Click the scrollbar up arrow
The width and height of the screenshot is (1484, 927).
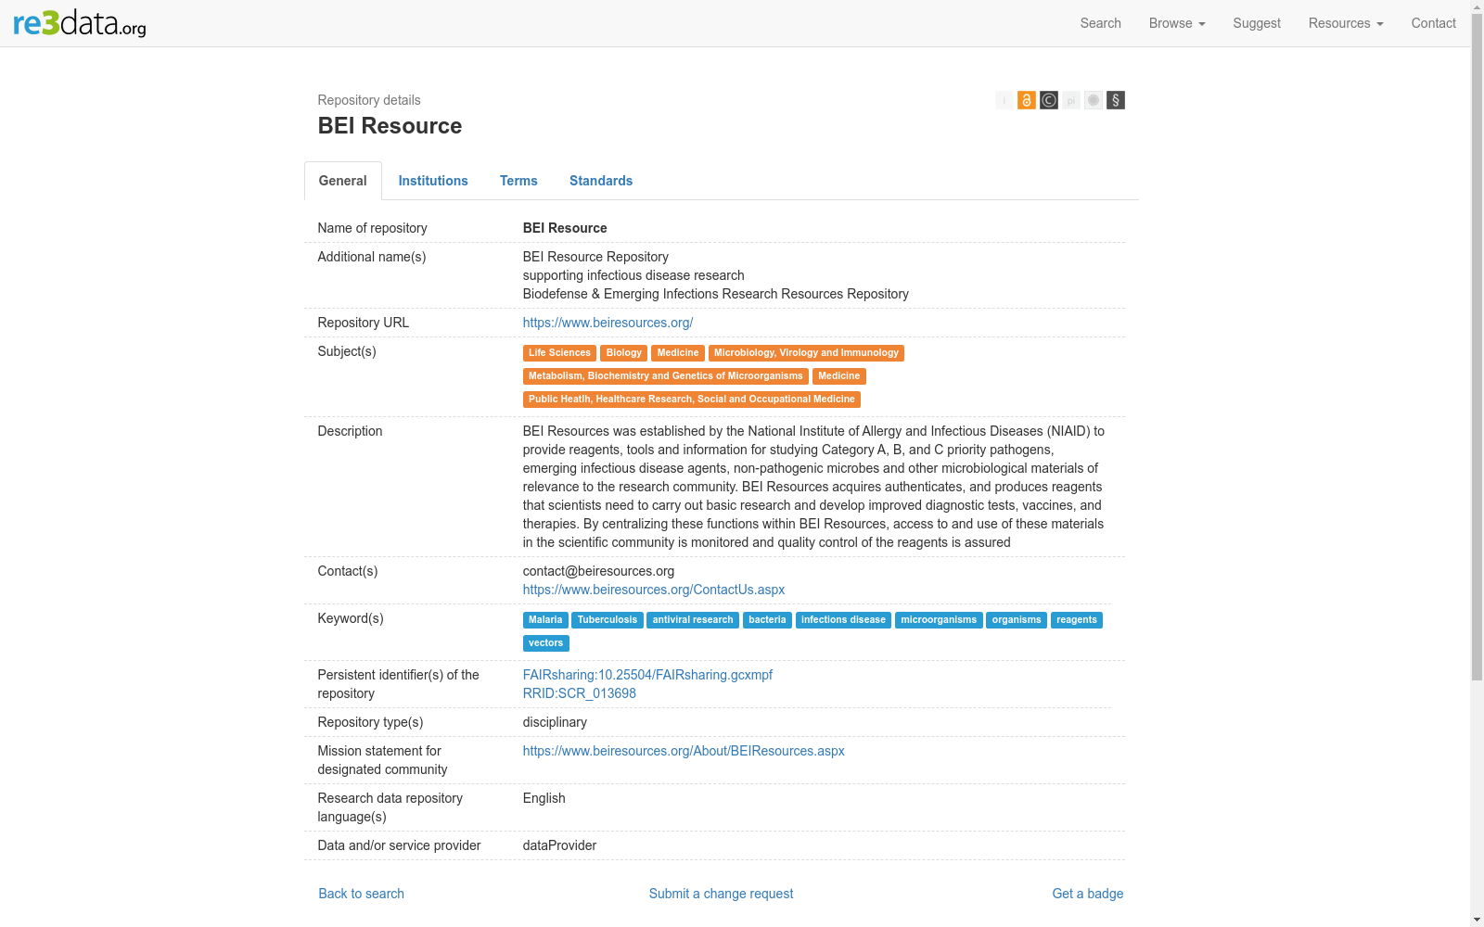tap(1477, 7)
